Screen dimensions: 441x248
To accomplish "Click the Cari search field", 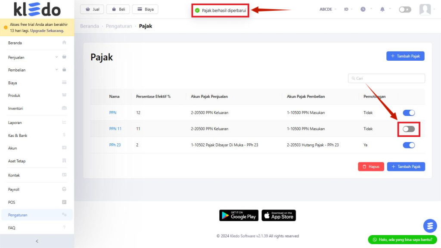I will pos(388,78).
